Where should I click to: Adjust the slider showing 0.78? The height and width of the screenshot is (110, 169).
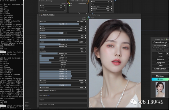point(63,44)
